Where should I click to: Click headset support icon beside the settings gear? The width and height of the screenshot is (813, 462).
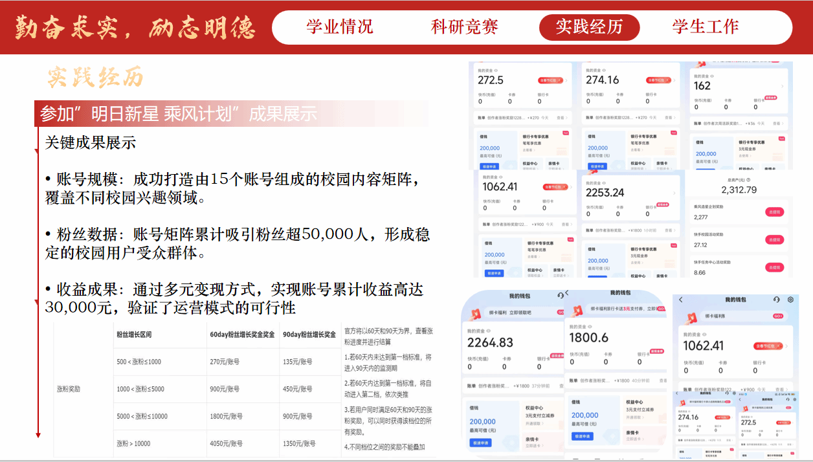point(776,300)
